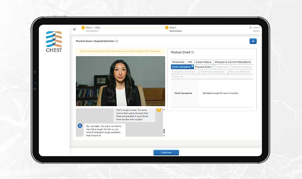The height and width of the screenshot is (179, 302).
Task: Click the video of patient Maya
Action: click(120, 81)
